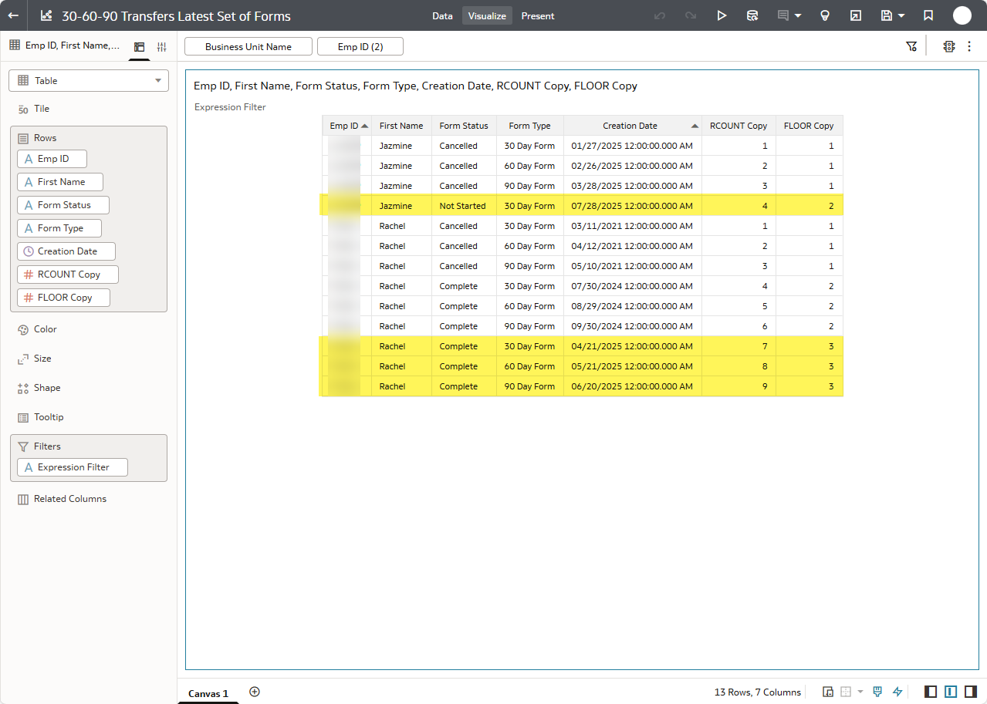
Task: Click the traffic light icon in filter bar
Action: [x=949, y=46]
